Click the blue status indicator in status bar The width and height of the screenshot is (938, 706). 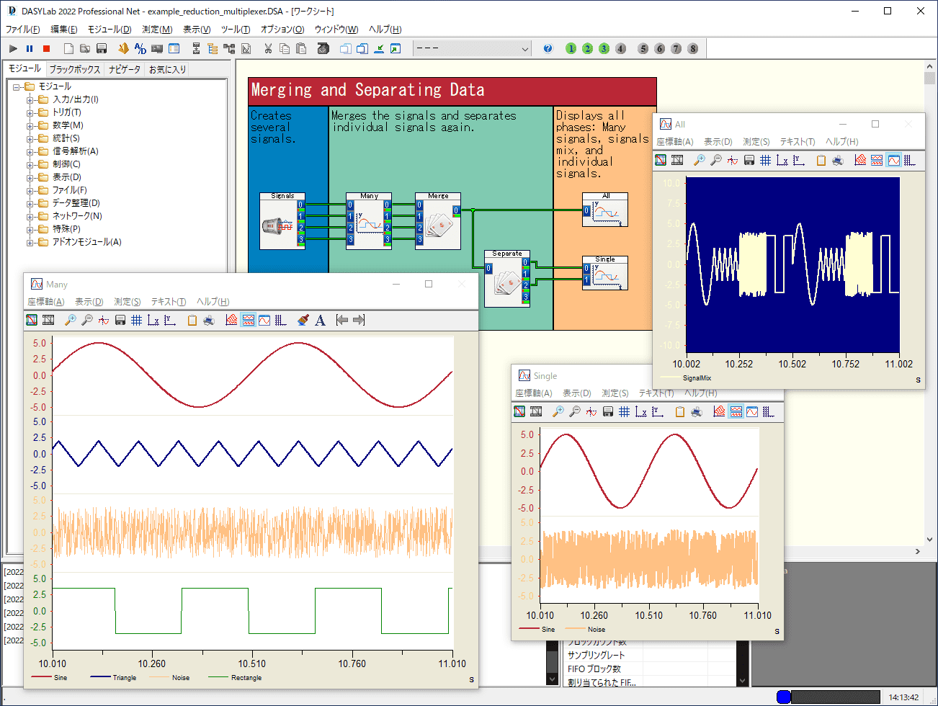click(x=784, y=697)
